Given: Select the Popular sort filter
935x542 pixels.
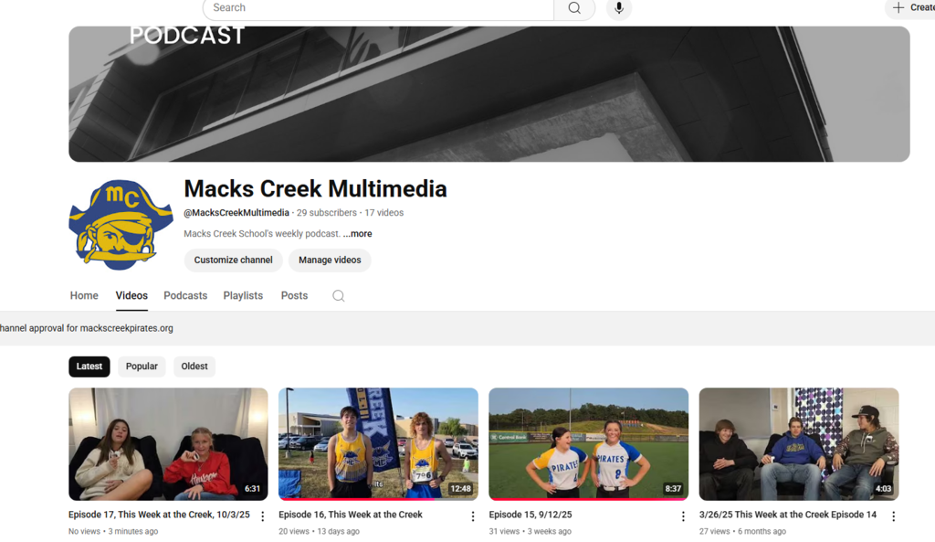Looking at the screenshot, I should 142,367.
